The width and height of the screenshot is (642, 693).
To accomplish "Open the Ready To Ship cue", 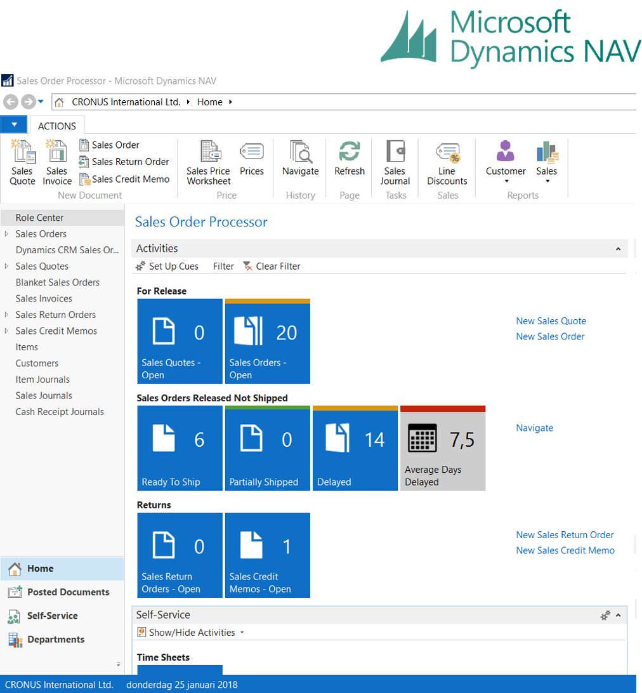I will (180, 448).
